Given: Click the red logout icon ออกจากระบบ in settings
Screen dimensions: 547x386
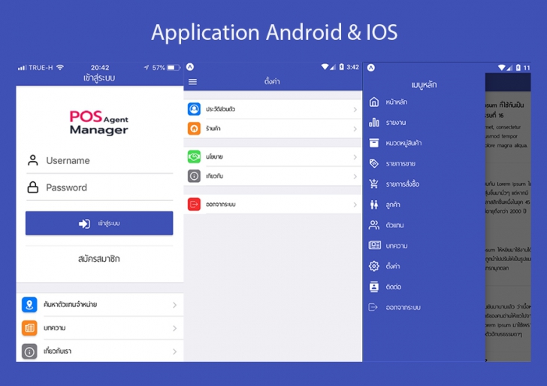Looking at the screenshot, I should click(194, 205).
